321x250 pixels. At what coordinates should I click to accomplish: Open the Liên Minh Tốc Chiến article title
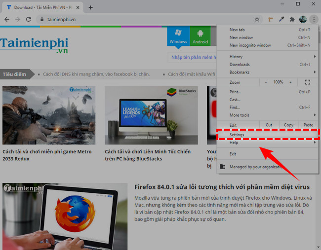pos(148,155)
